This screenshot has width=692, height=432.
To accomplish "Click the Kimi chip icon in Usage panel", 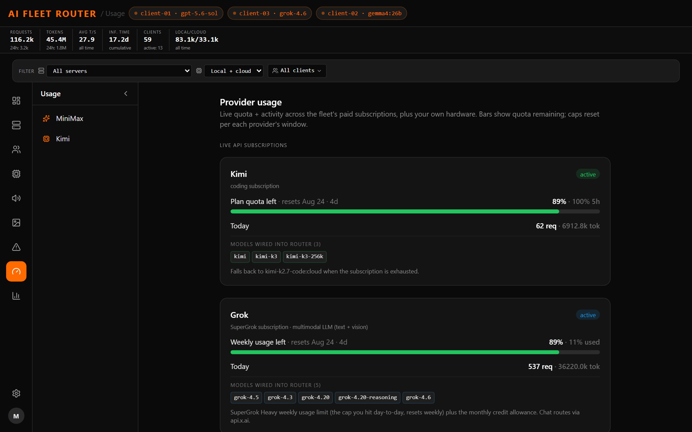I will pos(46,139).
